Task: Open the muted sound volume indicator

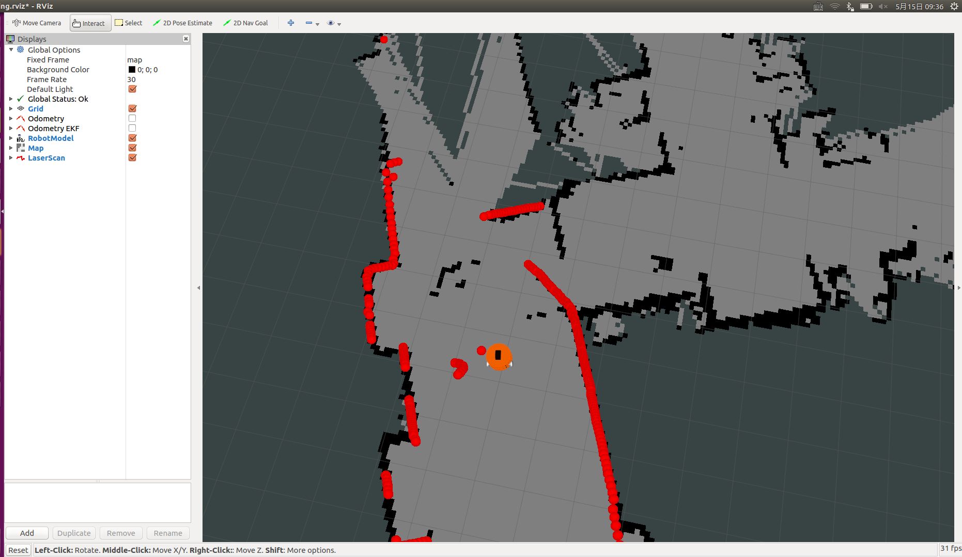Action: point(883,6)
